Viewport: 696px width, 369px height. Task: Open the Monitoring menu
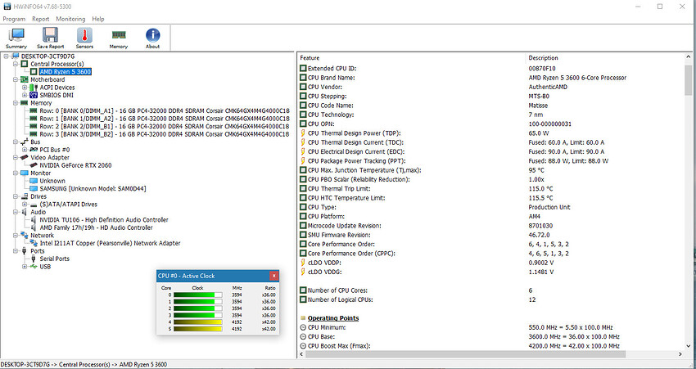pyautogui.click(x=70, y=19)
